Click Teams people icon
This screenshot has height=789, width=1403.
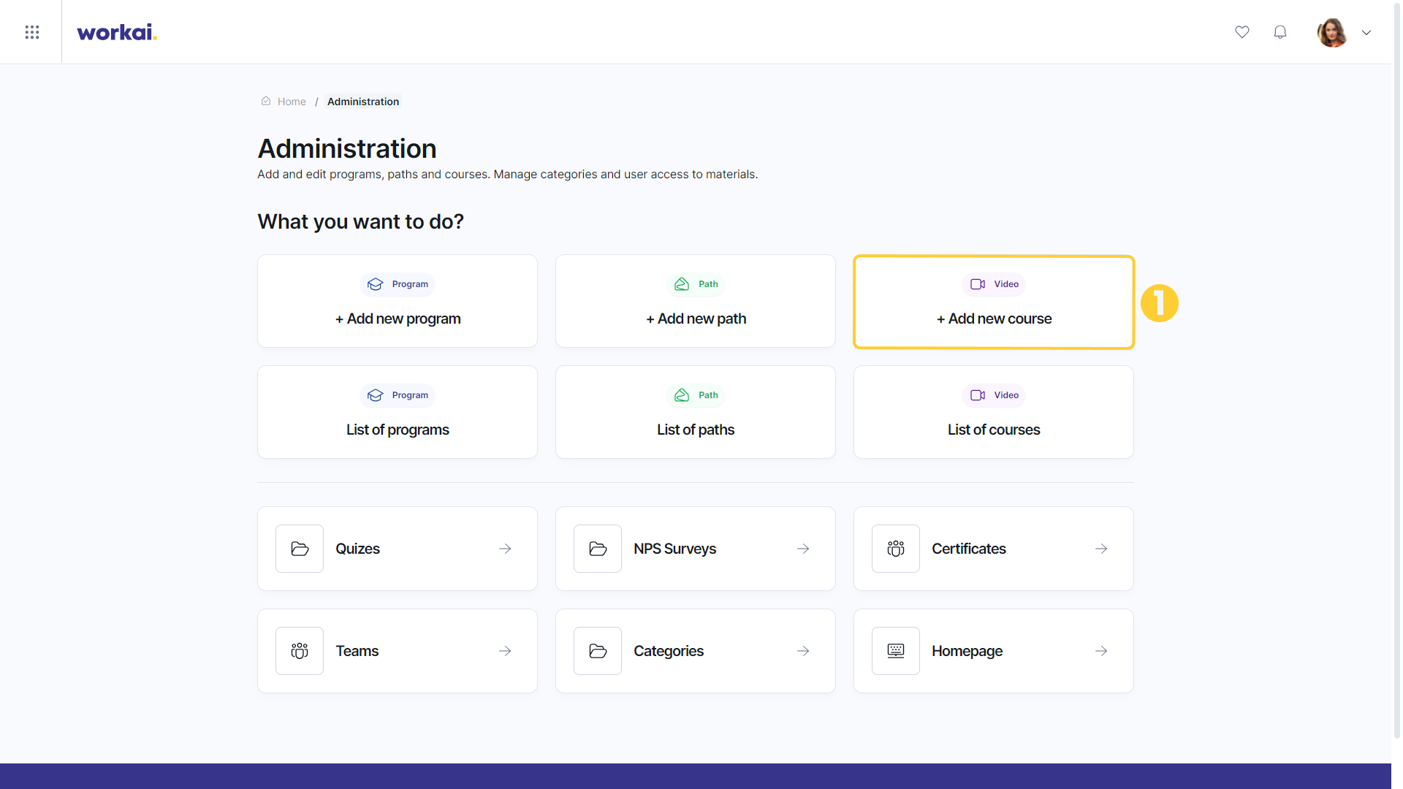[300, 651]
